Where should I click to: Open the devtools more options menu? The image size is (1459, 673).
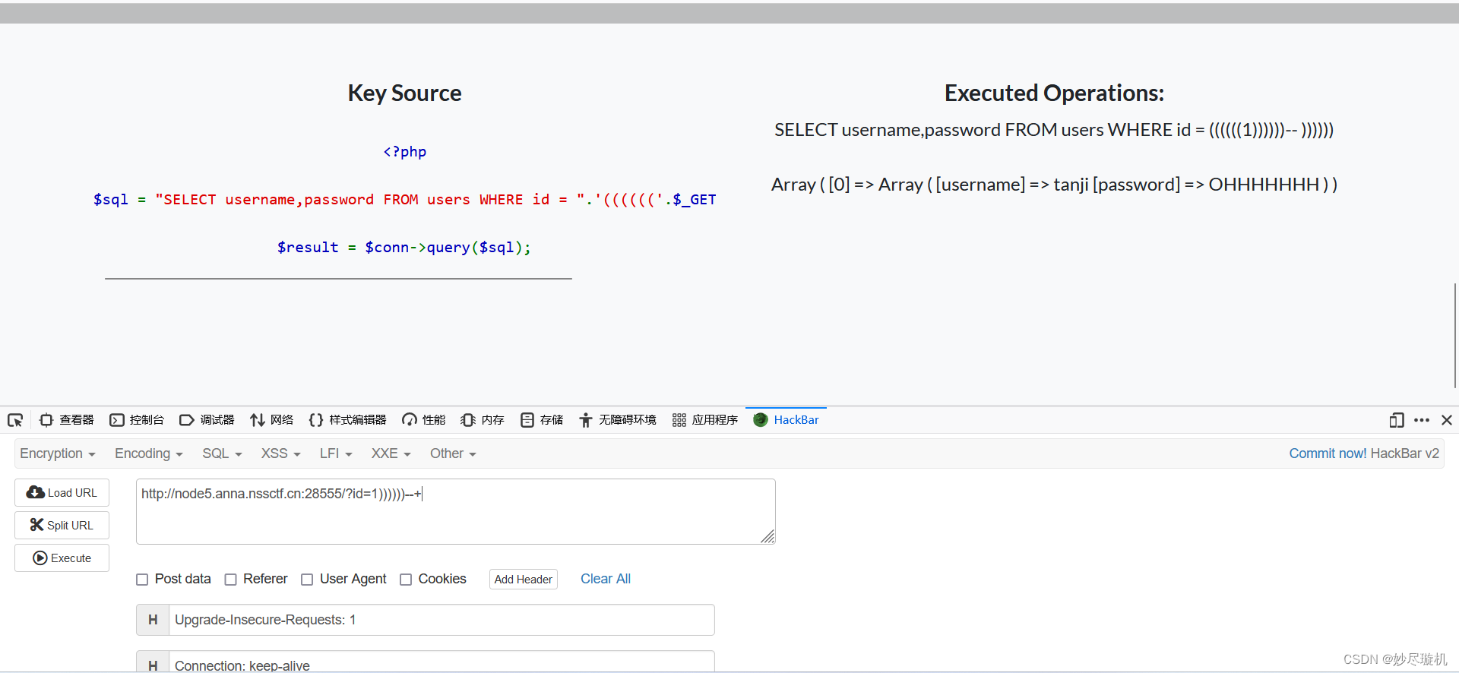click(1422, 420)
